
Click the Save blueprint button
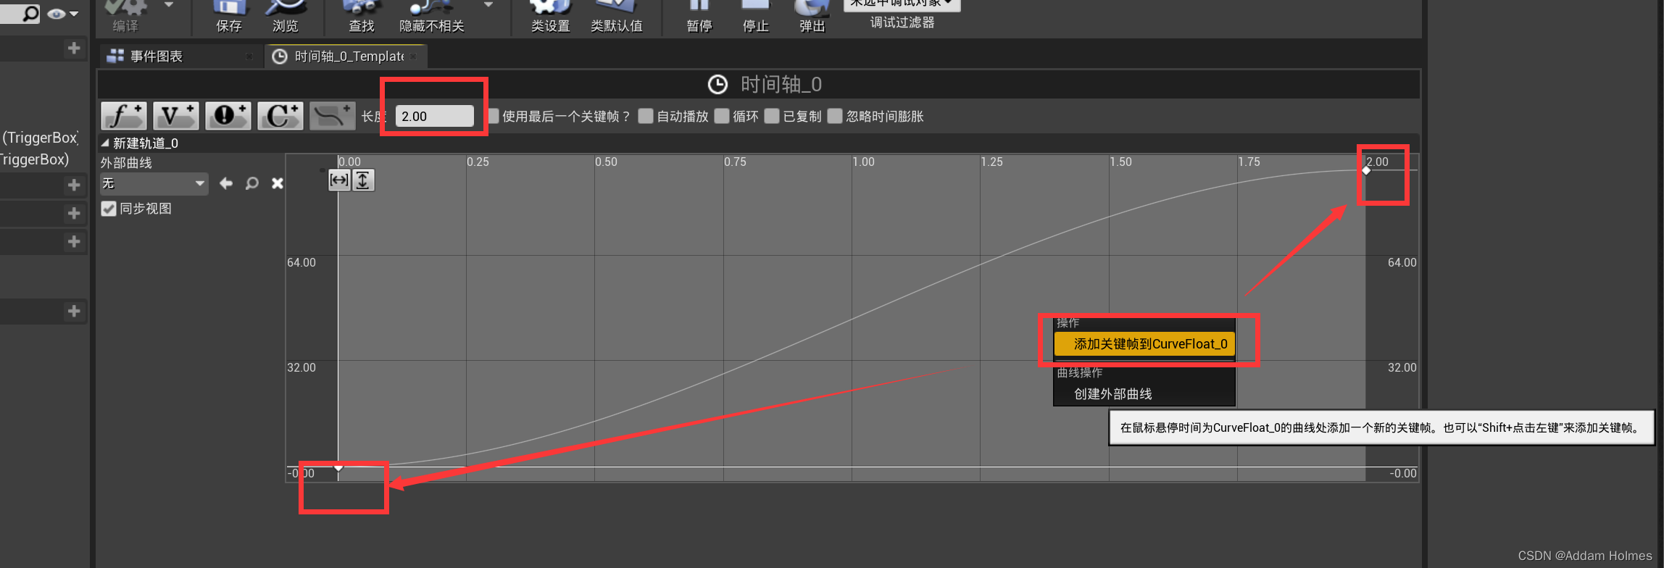229,16
